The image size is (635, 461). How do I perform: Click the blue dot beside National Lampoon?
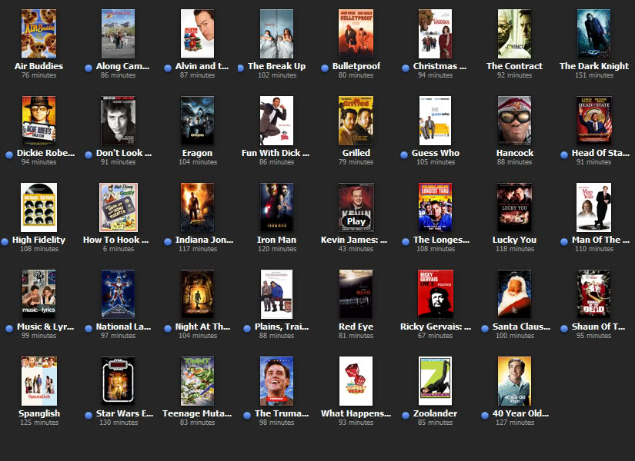click(x=89, y=329)
